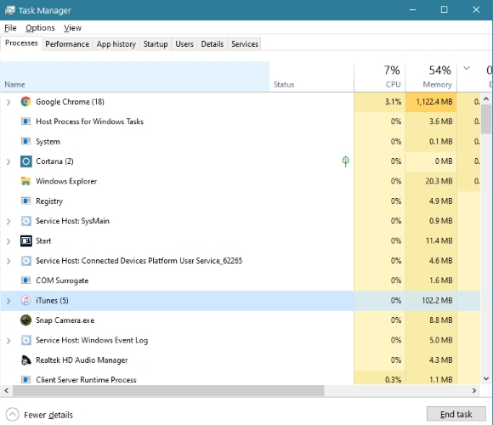The height and width of the screenshot is (425, 493).
Task: Click the horizontal scrollbar right arrow
Action: (474, 391)
